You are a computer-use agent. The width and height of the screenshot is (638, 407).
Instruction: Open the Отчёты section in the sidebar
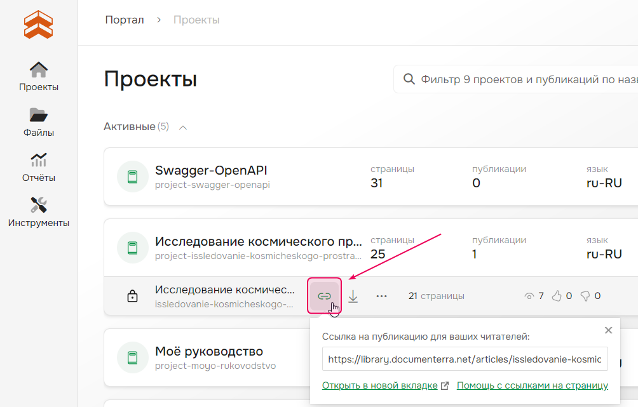(x=38, y=167)
